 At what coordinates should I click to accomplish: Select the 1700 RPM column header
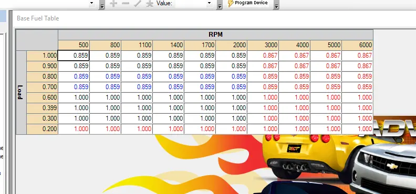200,45
